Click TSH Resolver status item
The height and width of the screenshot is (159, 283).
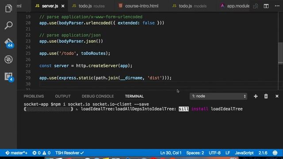coord(69,153)
